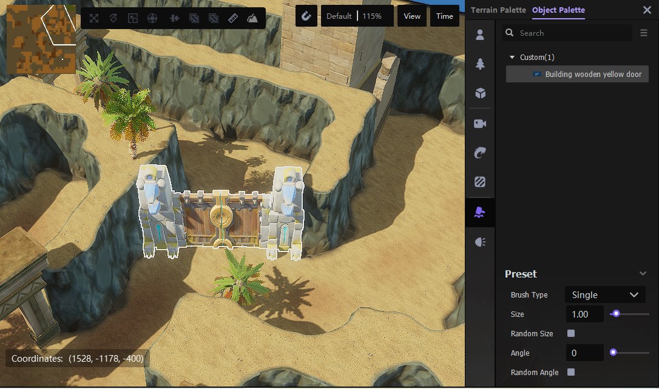The height and width of the screenshot is (389, 659).
Task: Collapse the Preset section chevron
Action: (643, 274)
